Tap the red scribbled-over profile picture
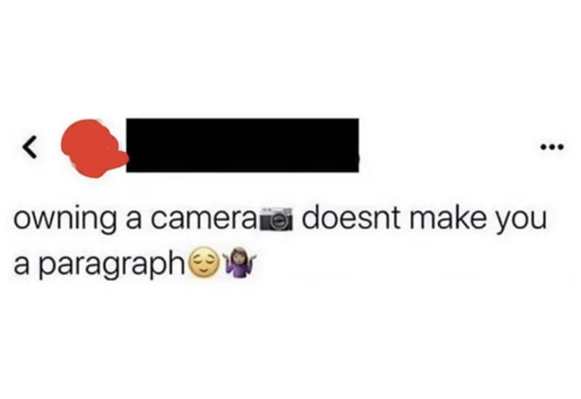This screenshot has height=399, width=581. pos(94,148)
